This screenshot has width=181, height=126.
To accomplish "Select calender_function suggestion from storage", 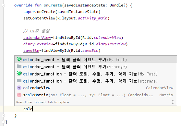I will [96, 81].
